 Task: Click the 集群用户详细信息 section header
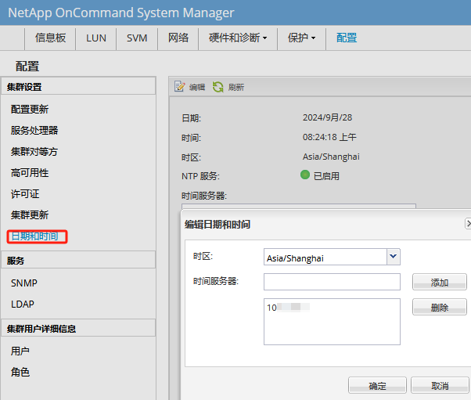click(x=78, y=328)
